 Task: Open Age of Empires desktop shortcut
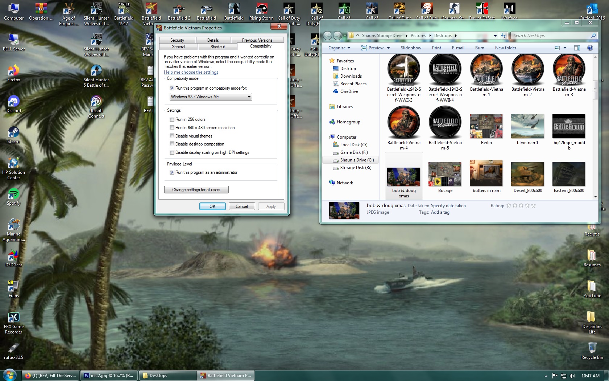pos(69,15)
